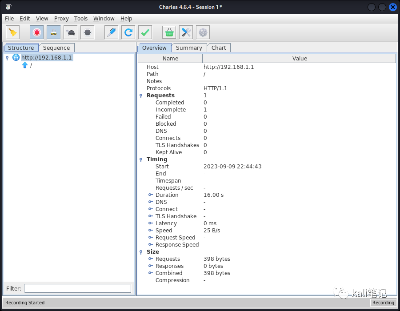Image resolution: width=400 pixels, height=311 pixels.
Task: Click in the Filter text field
Action: click(77, 289)
